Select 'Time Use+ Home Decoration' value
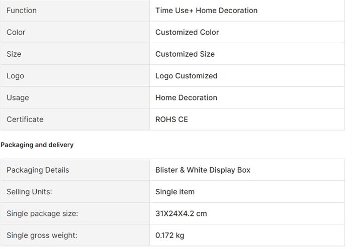 point(206,11)
